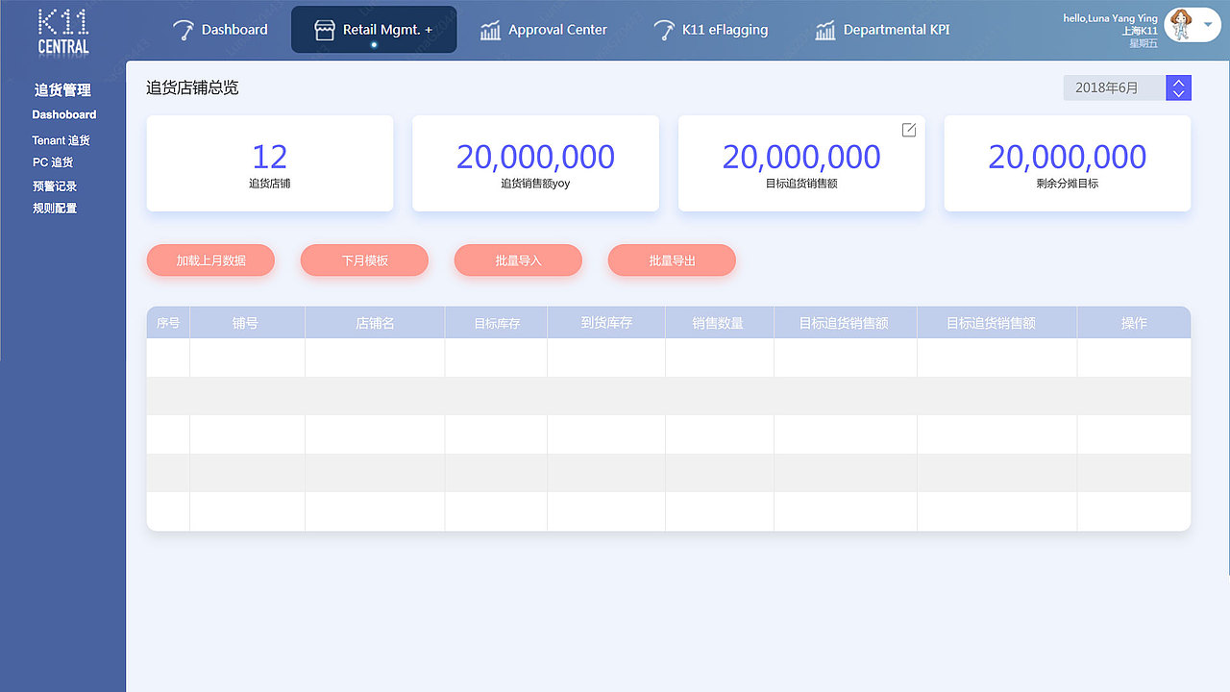This screenshot has height=692, width=1230.
Task: Go to the K11 eFlagging tab
Action: tap(710, 30)
